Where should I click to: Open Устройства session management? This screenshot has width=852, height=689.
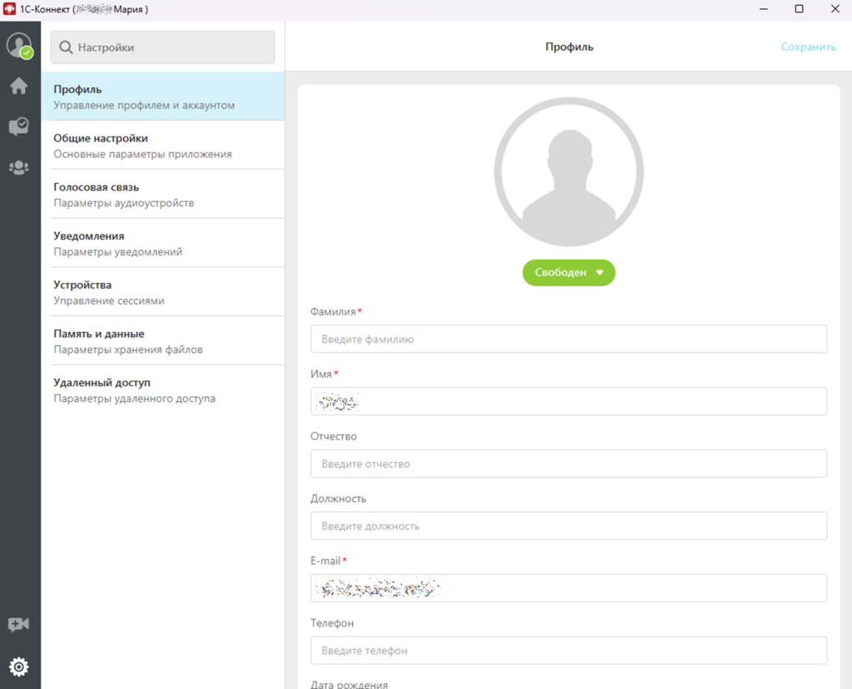click(162, 292)
